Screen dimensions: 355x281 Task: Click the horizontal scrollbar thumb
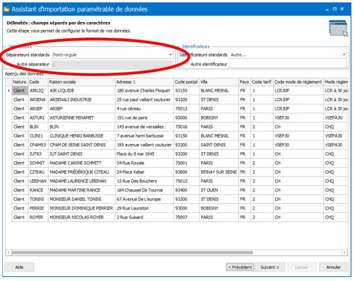(x=132, y=252)
